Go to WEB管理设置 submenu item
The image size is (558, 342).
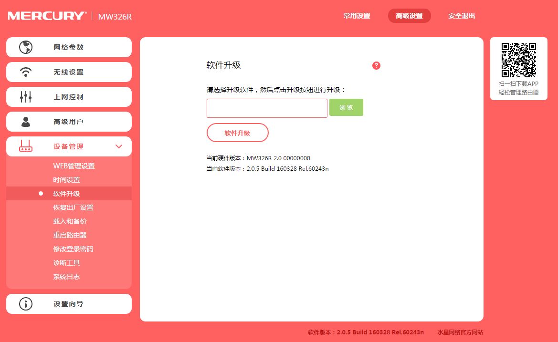point(74,166)
